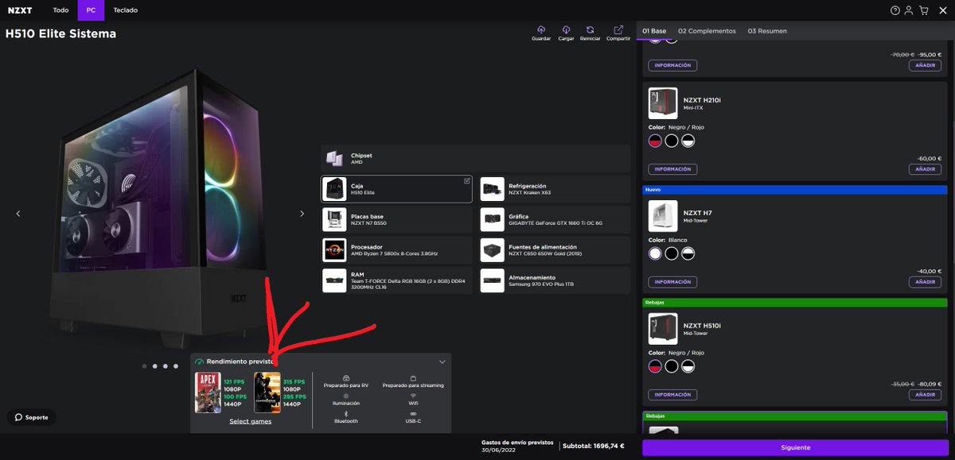Pick the solid black swatch for NZXT H210i
Viewport: 955px width, 460px height.
coord(672,141)
